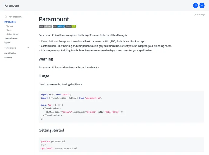Click 'Paramount UI is considered unstable' text

click(69, 68)
